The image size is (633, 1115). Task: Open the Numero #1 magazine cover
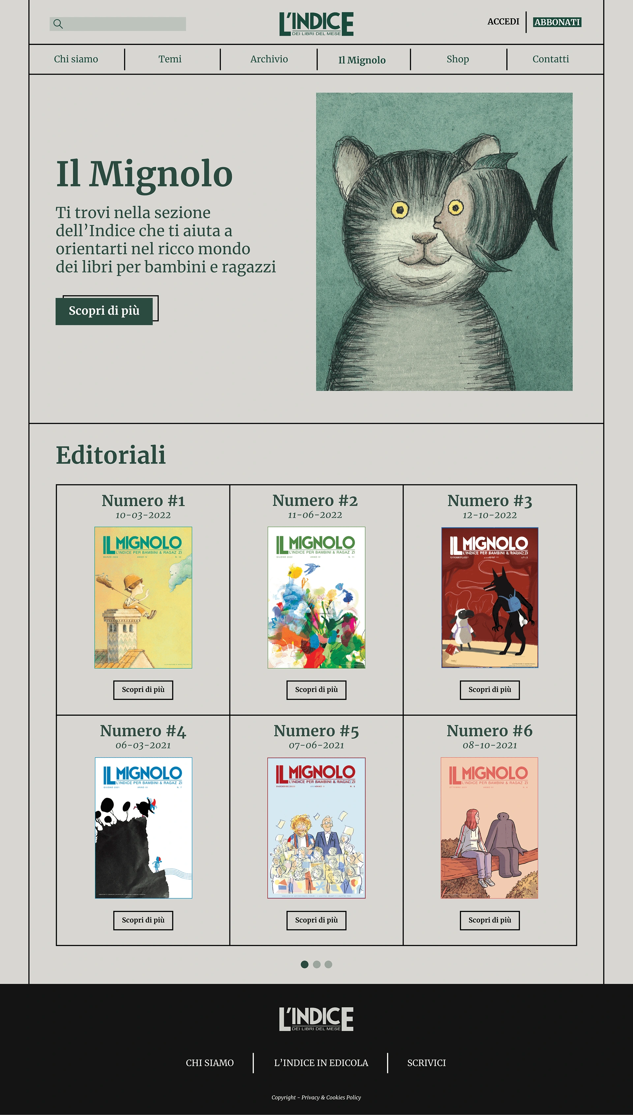143,598
